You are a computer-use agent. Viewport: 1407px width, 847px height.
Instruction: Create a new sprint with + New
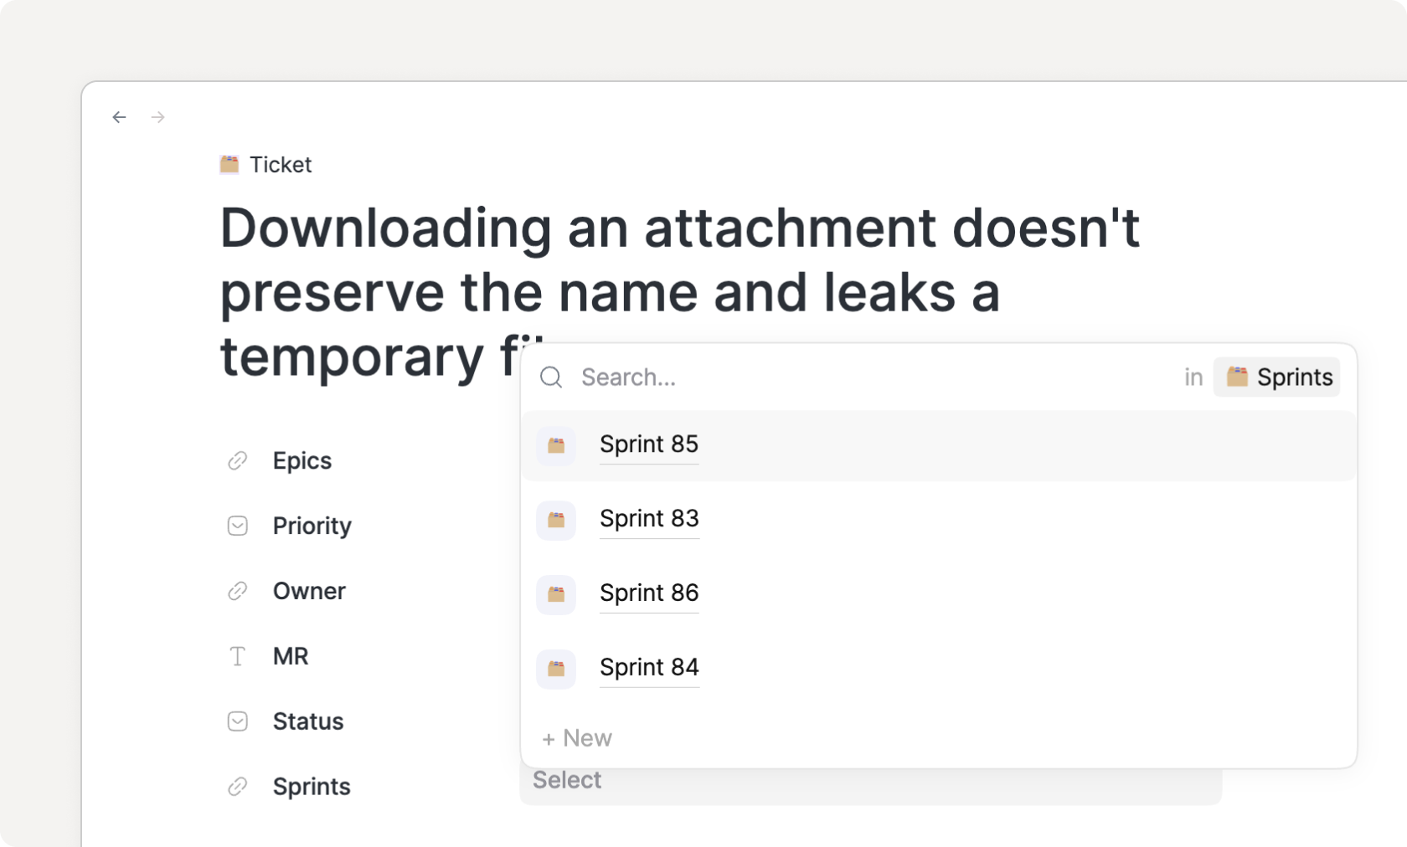pos(577,738)
